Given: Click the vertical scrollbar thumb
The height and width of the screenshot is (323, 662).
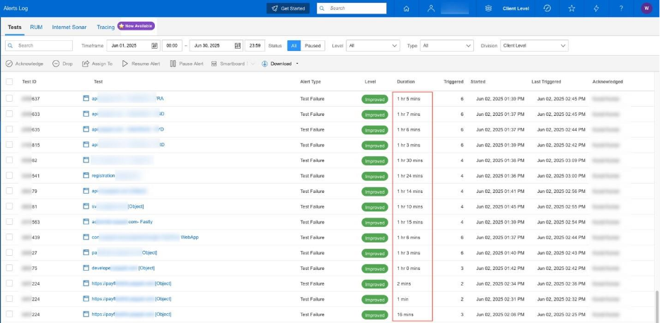Looking at the screenshot, I should coord(657,305).
